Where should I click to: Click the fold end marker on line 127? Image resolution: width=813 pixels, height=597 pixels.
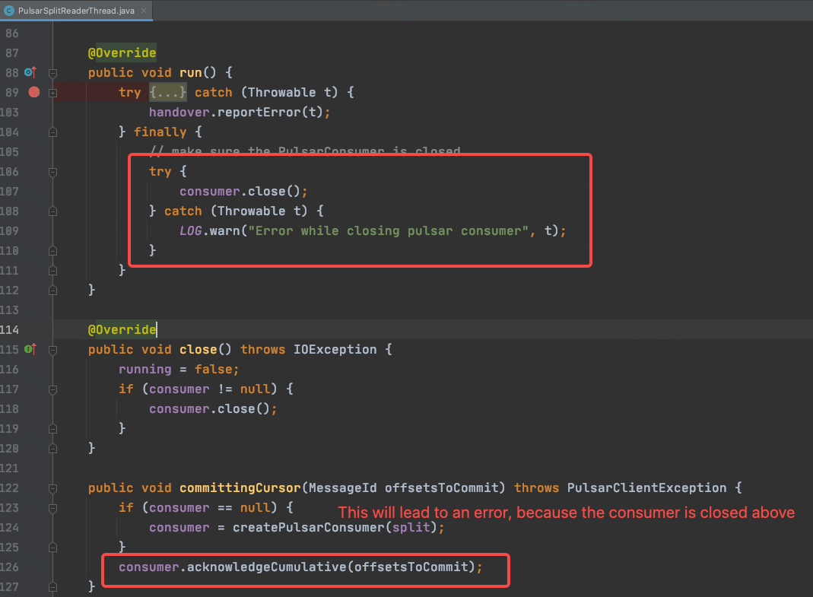click(x=53, y=586)
